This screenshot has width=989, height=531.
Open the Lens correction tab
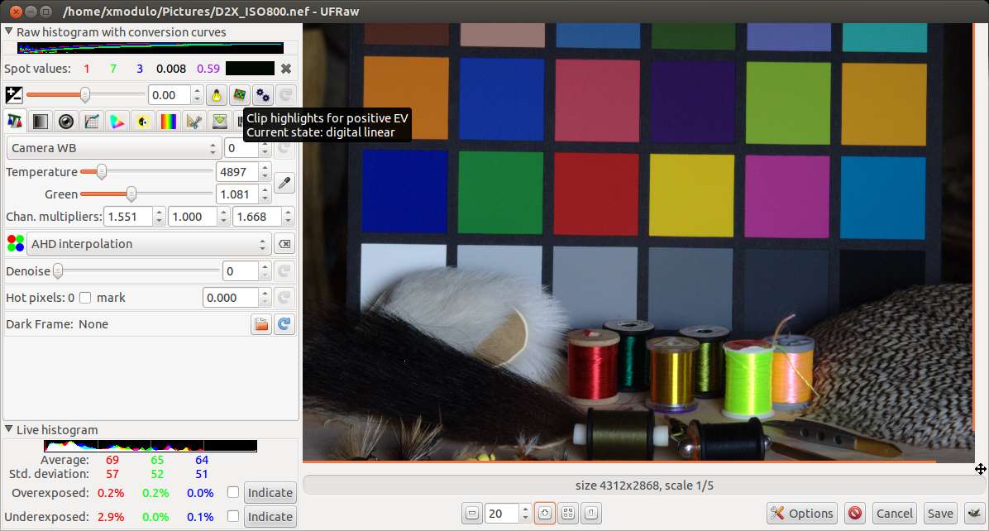[x=66, y=121]
